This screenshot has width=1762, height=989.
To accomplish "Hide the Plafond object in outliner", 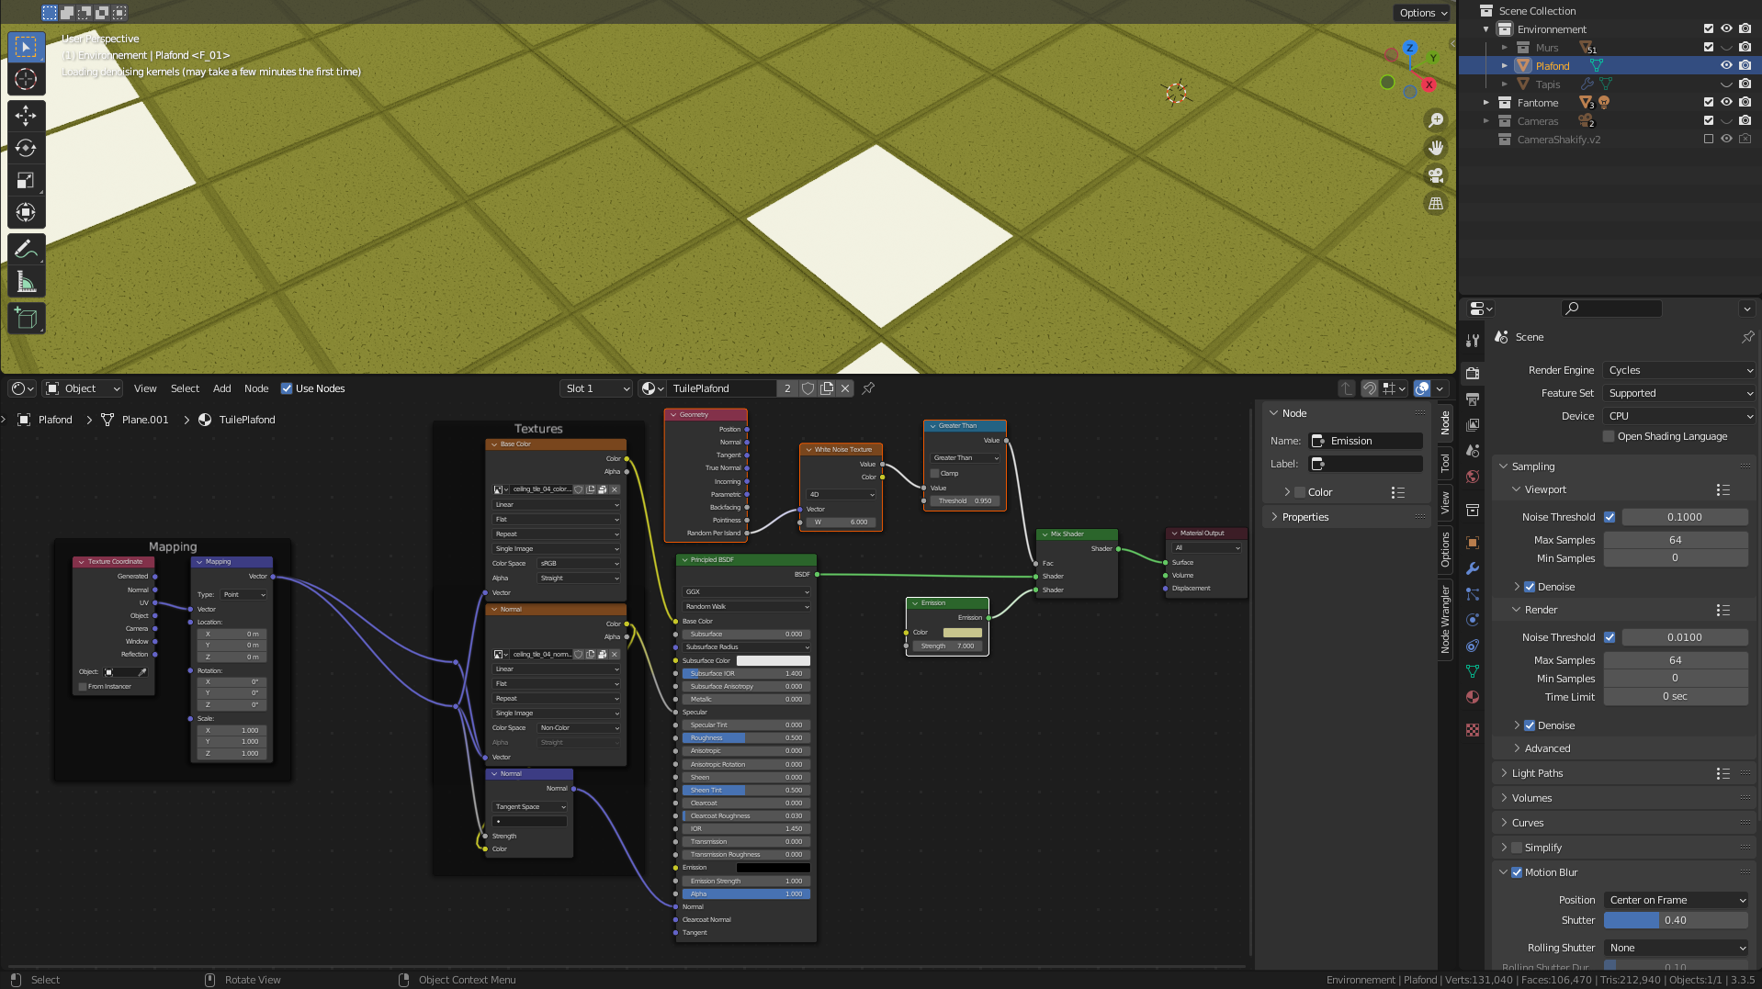I will pos(1726,66).
